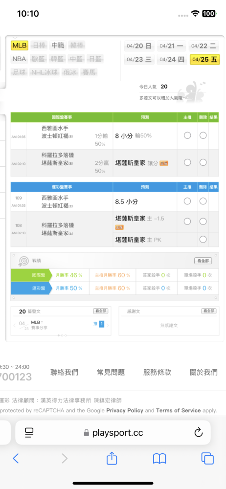The height and width of the screenshot is (489, 226).
Task: Tap the second carousel page dot under posts
Action: 62,335
